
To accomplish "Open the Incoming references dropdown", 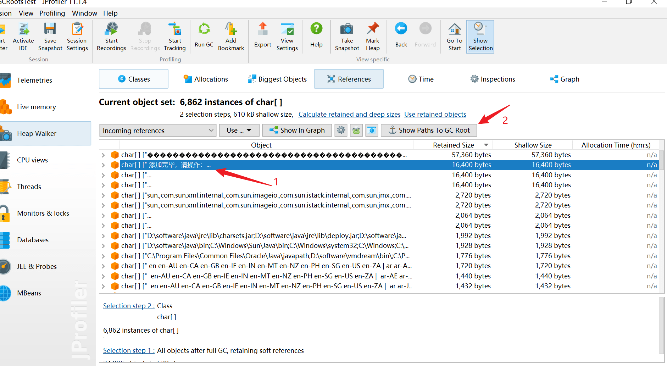I will coord(158,131).
